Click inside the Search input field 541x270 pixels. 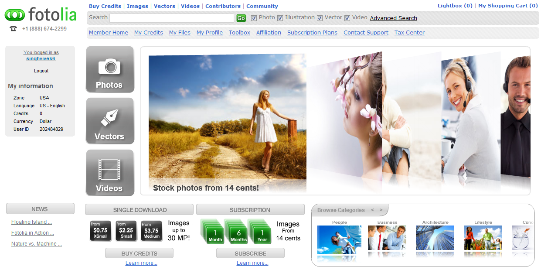[x=171, y=18]
